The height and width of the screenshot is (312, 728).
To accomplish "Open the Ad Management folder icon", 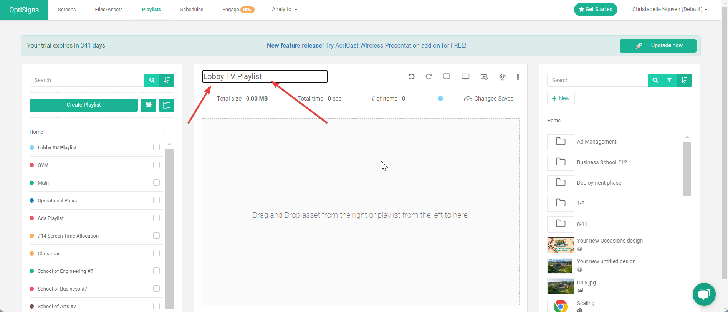I will 561,142.
